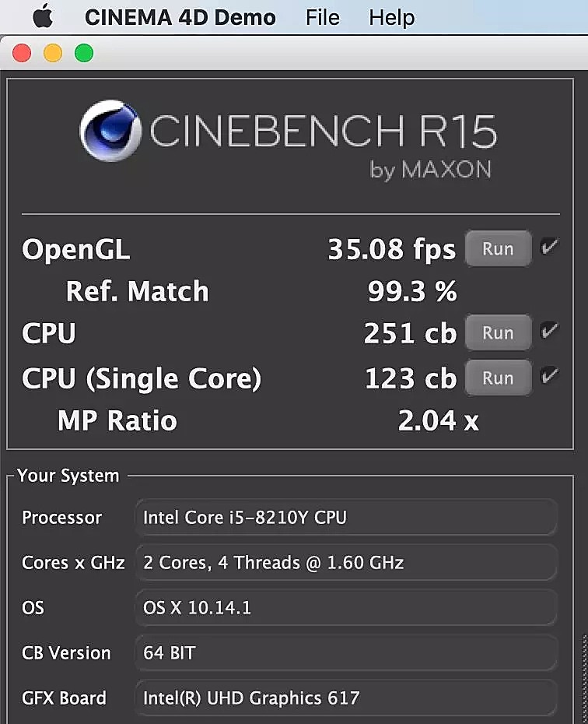Run the CPU Single Core benchmark
Screen dimensions: 588x724
click(x=498, y=378)
